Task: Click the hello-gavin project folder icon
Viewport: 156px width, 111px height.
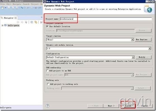Action: click(6, 25)
